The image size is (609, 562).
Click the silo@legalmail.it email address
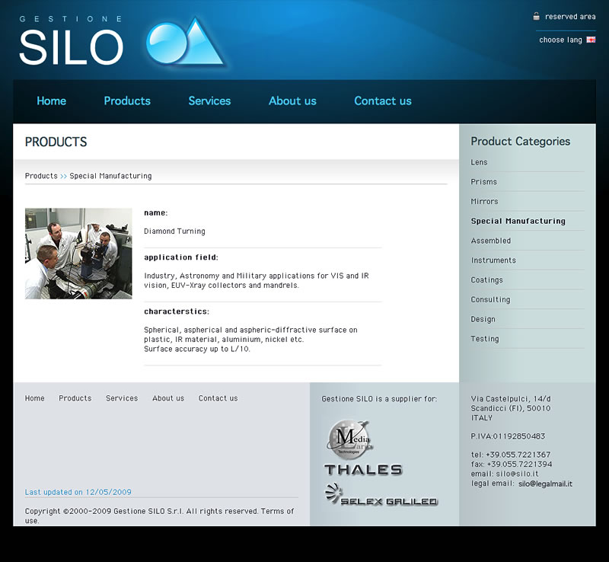pyautogui.click(x=545, y=484)
